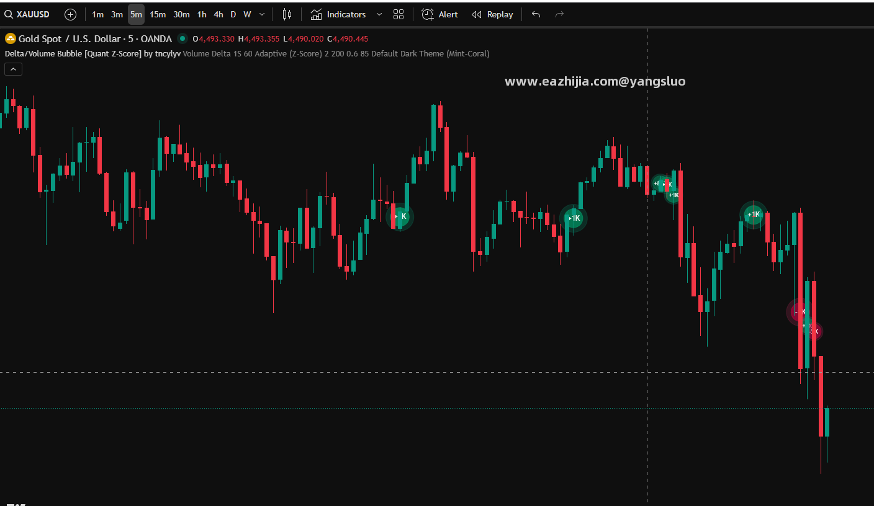
Task: Switch to the 4h timeframe
Action: pos(218,14)
